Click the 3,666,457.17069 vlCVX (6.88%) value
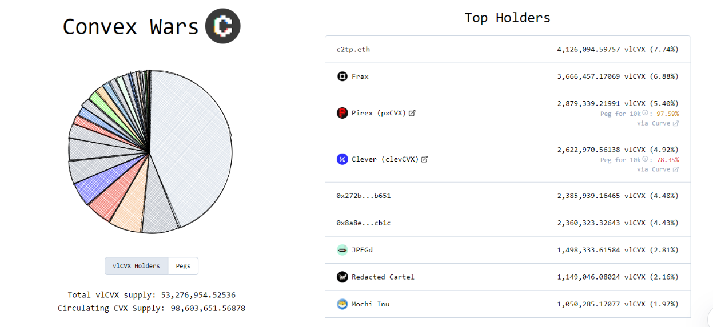This screenshot has width=713, height=327. point(618,76)
